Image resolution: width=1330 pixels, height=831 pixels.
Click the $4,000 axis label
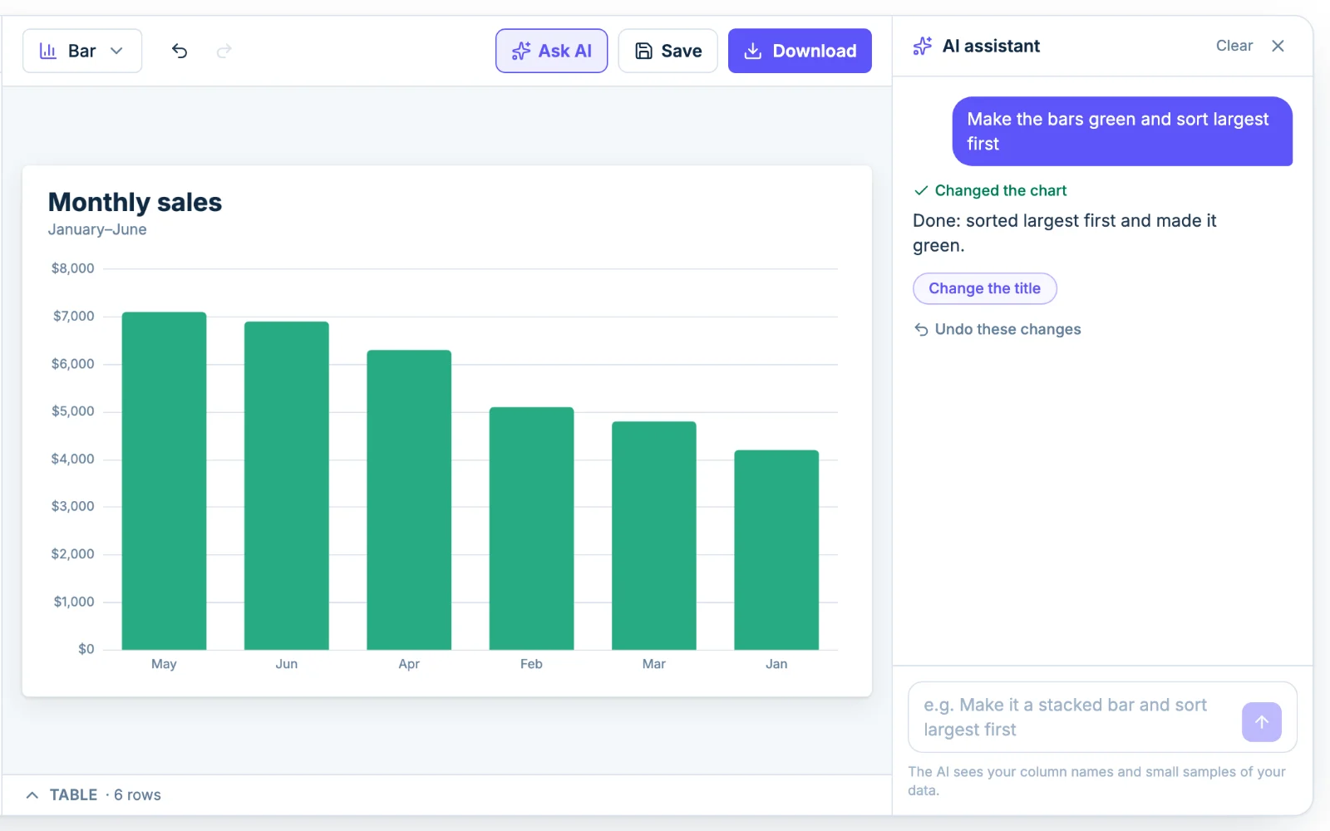[73, 459]
